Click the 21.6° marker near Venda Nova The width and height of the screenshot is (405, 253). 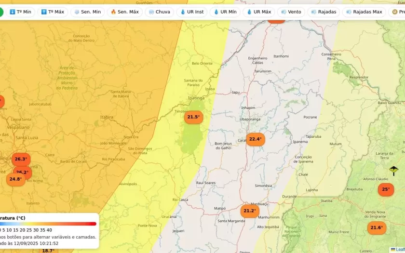pos(377,227)
